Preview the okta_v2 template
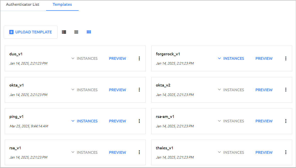The height and width of the screenshot is (168, 296). (x=264, y=90)
